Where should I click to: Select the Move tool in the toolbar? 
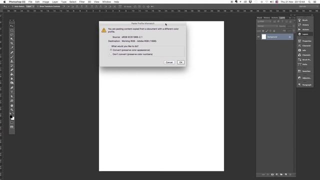[11, 26]
